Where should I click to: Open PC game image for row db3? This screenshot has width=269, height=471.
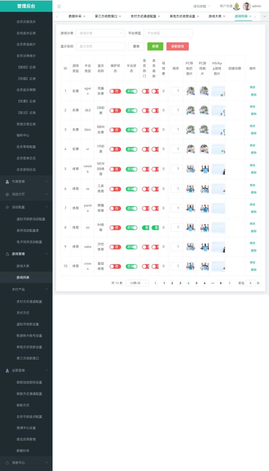[x=204, y=110]
